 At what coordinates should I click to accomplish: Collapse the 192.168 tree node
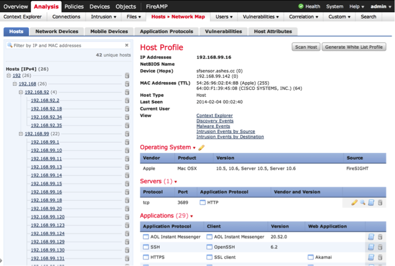coord(15,84)
